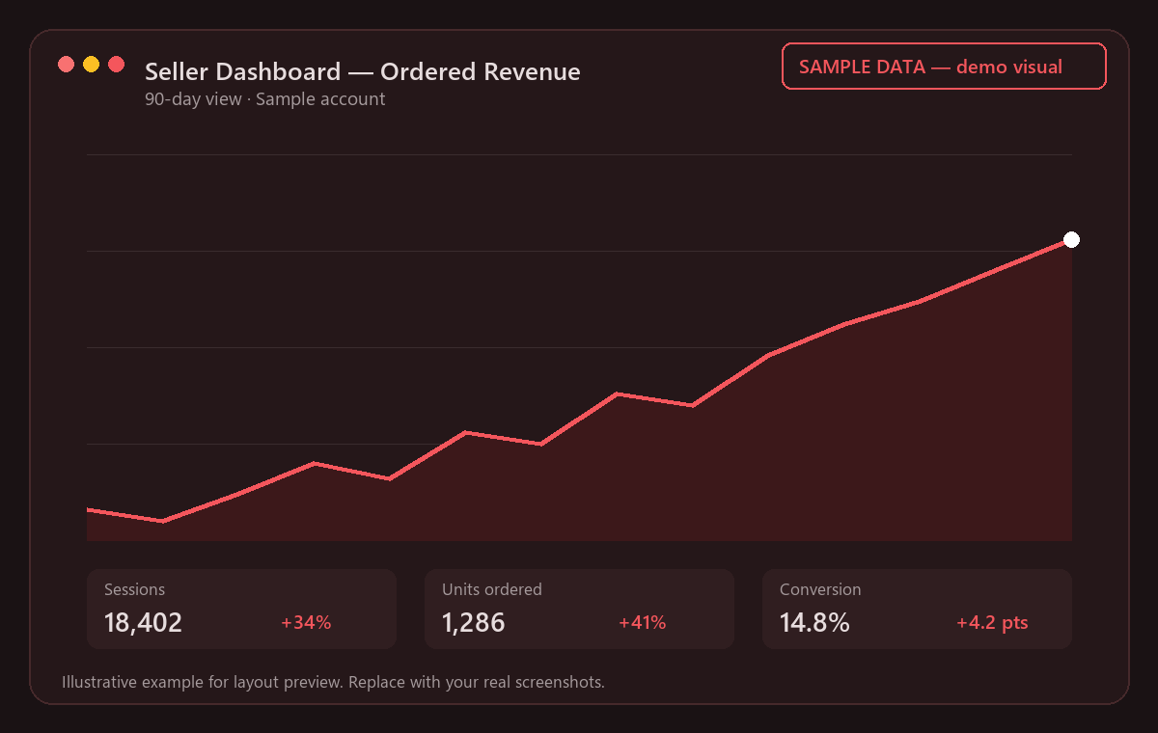The height and width of the screenshot is (733, 1158).
Task: Click the leftmost pink window dot
Action: [66, 65]
